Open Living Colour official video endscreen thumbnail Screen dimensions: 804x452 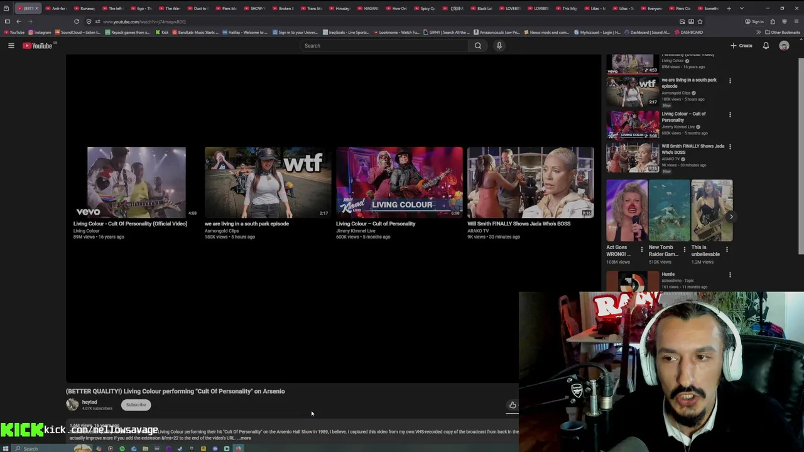point(136,182)
